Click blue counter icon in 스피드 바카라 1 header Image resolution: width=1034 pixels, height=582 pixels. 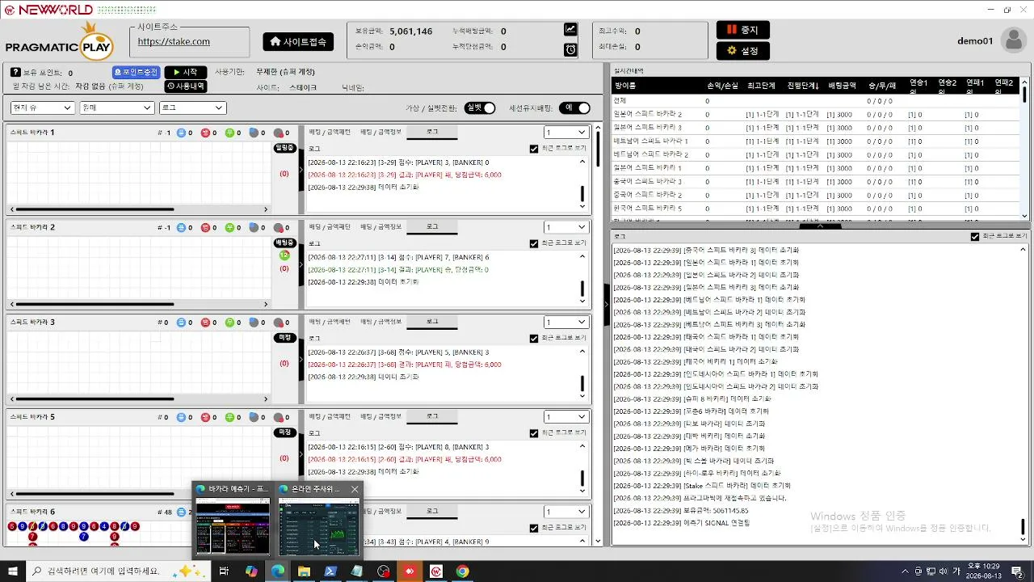click(182, 133)
